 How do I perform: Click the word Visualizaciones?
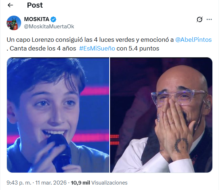point(109,183)
